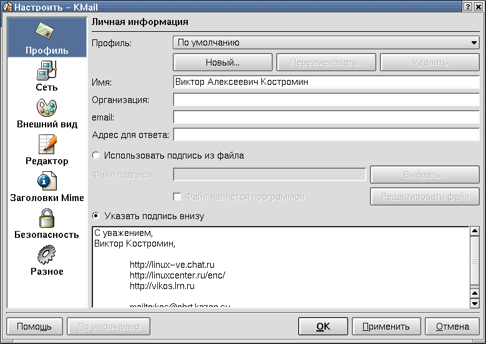The image size is (486, 344).
Task: Open Заголовки Mime info icon
Action: [47, 181]
